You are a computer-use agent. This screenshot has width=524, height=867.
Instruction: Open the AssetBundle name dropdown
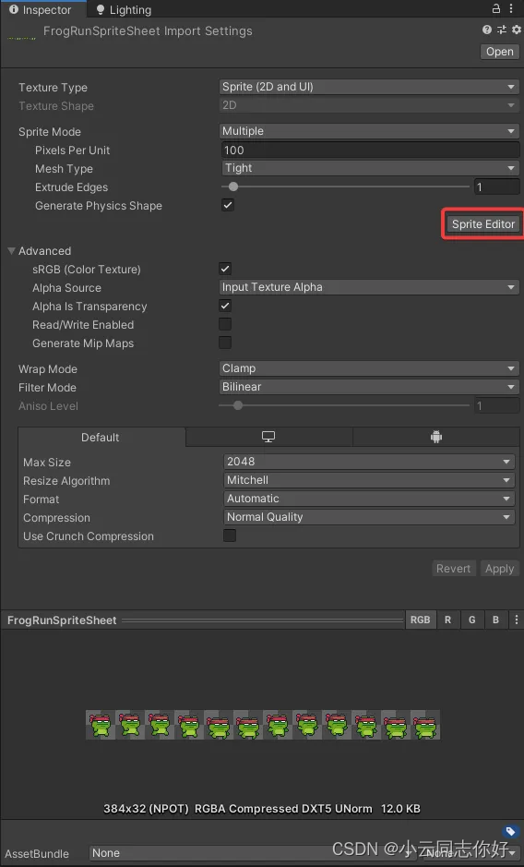pyautogui.click(x=252, y=852)
